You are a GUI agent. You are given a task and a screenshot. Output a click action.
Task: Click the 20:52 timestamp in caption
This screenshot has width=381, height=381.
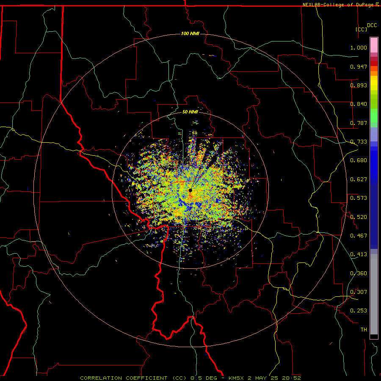[x=291, y=378]
